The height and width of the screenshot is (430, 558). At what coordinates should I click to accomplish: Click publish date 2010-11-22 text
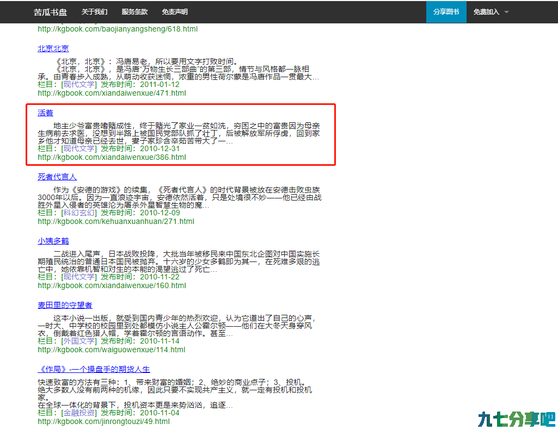pos(160,277)
